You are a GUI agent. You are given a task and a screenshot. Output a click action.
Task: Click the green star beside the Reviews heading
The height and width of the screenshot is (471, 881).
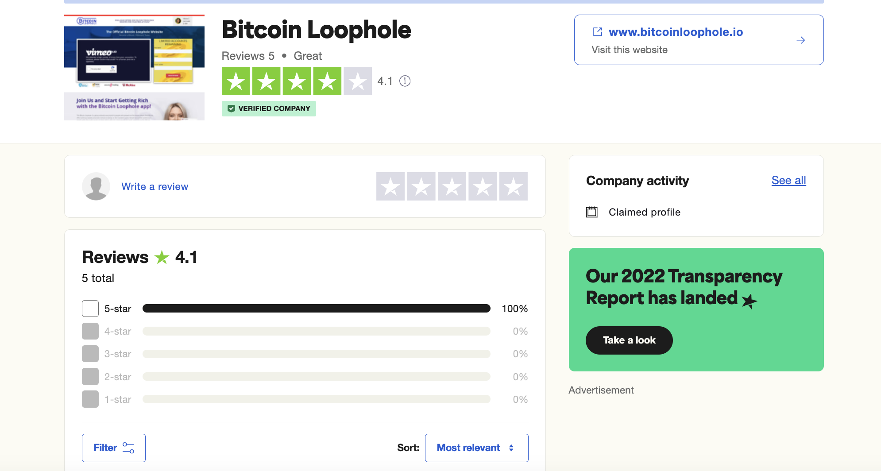(162, 257)
